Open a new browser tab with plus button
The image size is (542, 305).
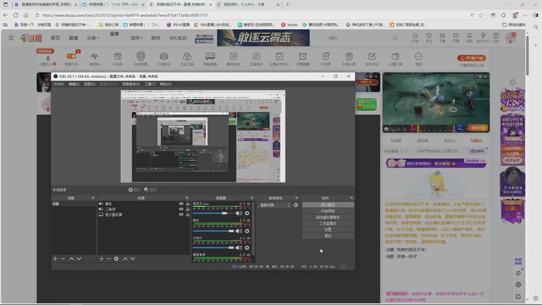click(x=287, y=5)
